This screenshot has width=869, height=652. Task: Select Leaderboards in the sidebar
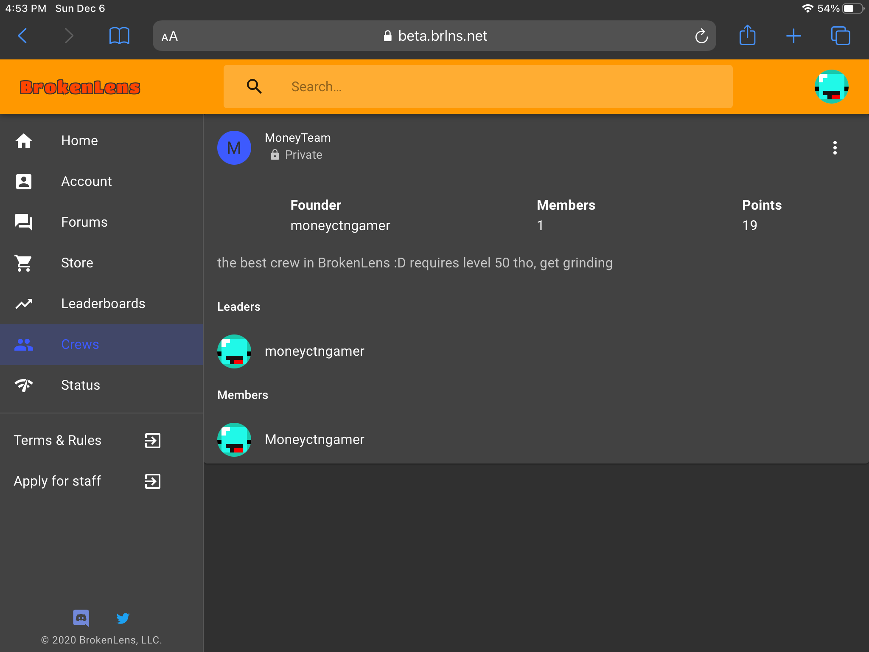[x=101, y=304]
